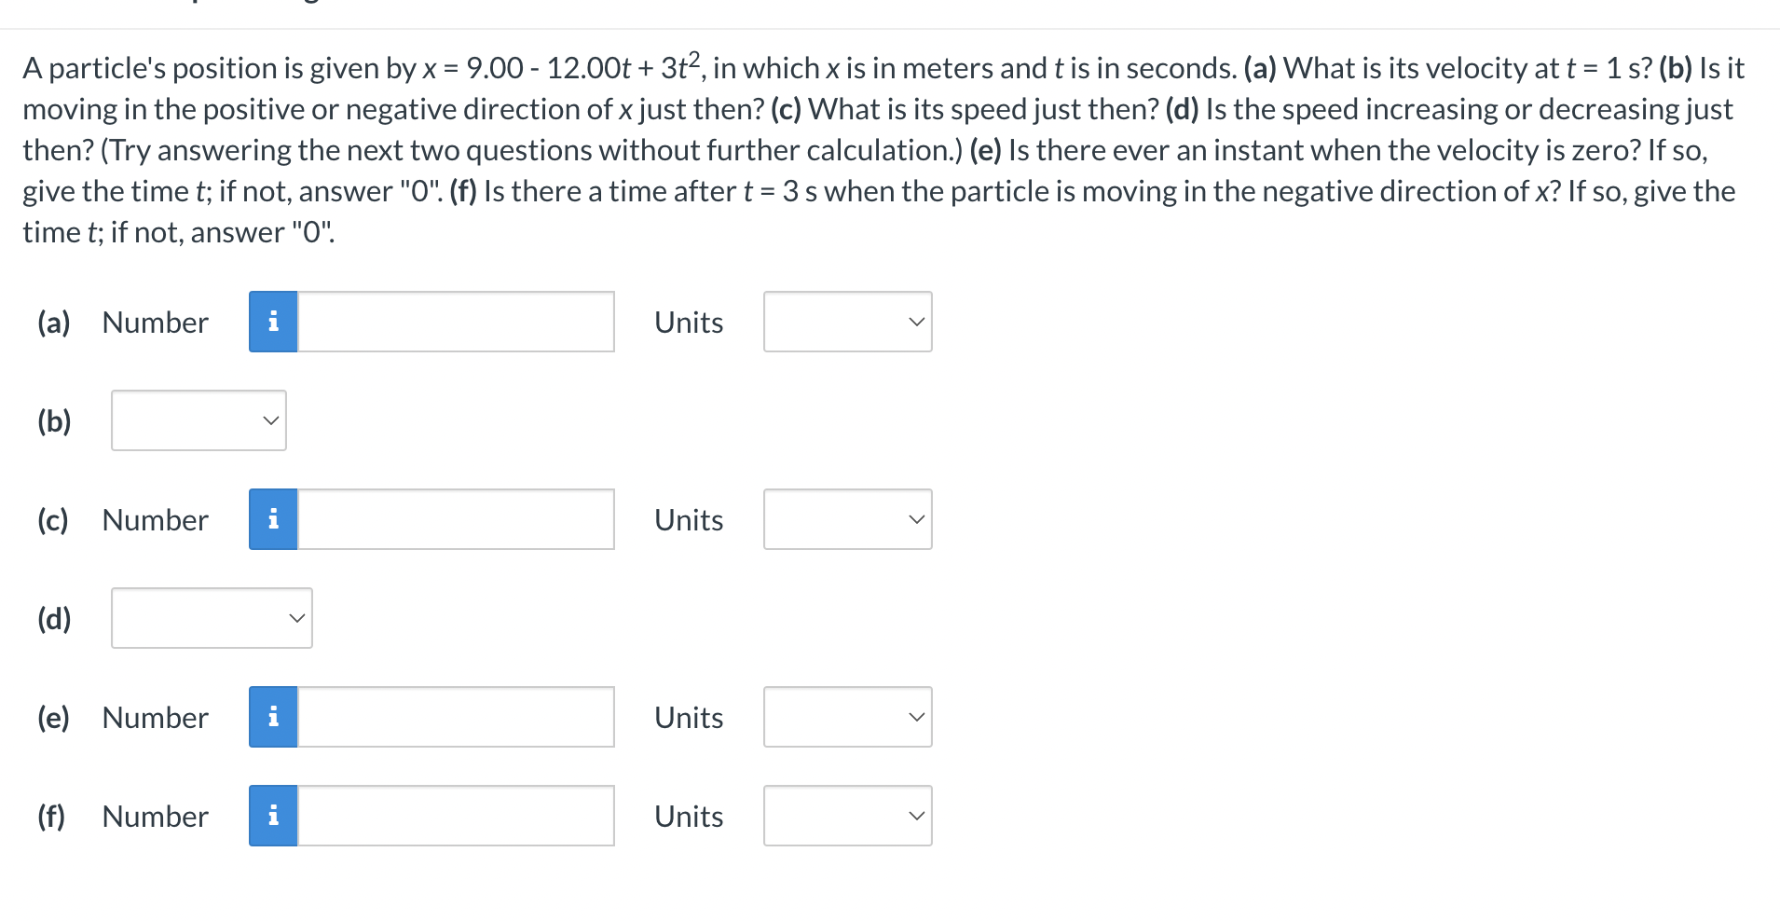Click the Number input for part (e)
The height and width of the screenshot is (921, 1780).
coord(455,716)
